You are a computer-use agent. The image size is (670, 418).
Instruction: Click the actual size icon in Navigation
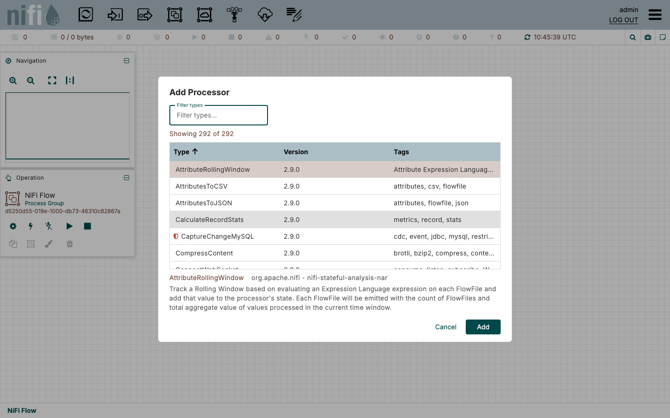(70, 81)
